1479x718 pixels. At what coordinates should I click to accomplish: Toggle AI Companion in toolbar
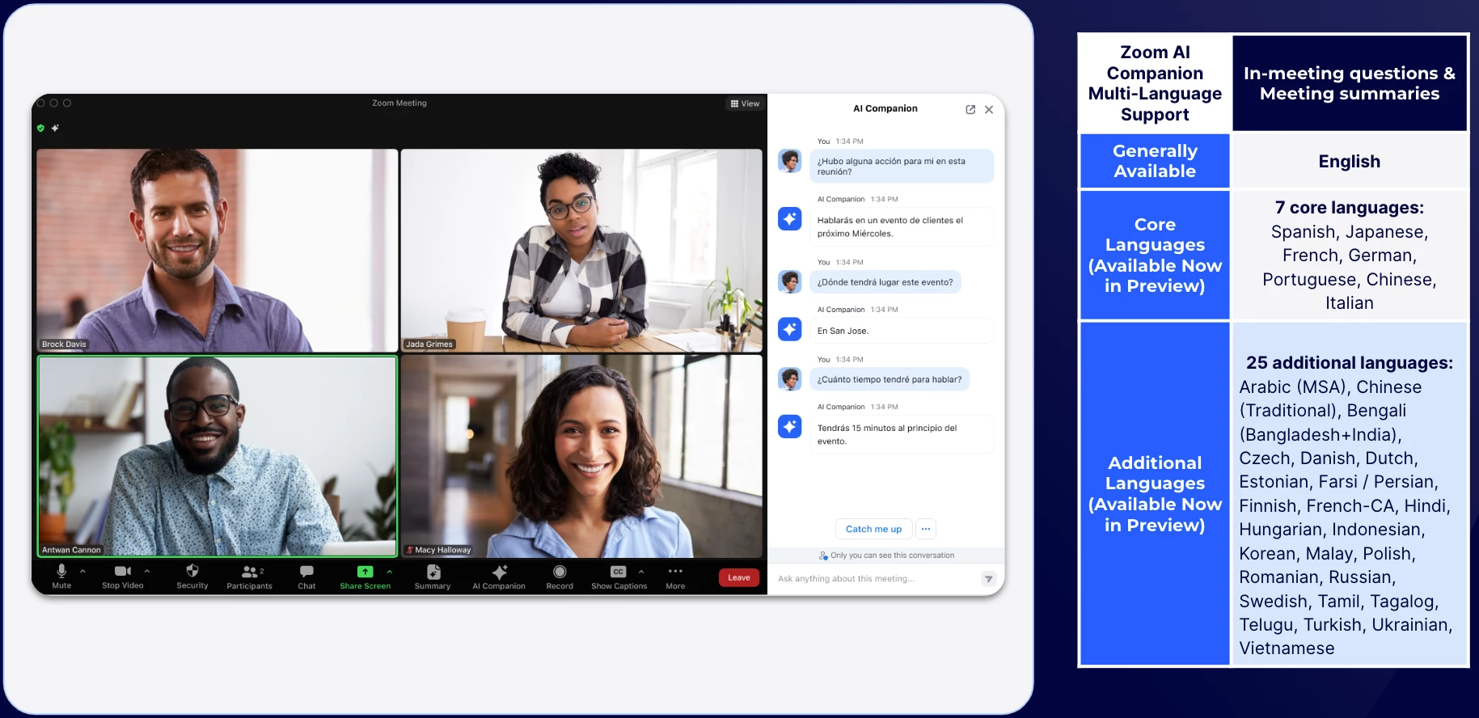click(499, 577)
